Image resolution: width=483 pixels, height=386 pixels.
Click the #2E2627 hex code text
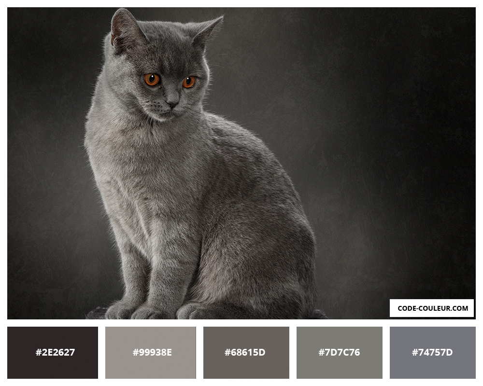tap(55, 352)
